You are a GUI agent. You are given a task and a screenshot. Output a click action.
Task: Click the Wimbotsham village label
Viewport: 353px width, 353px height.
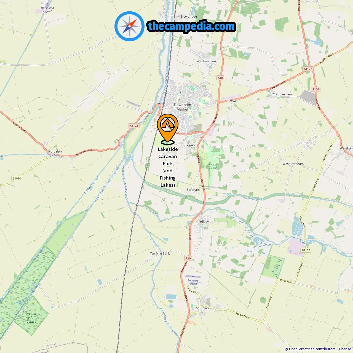tap(206, 61)
